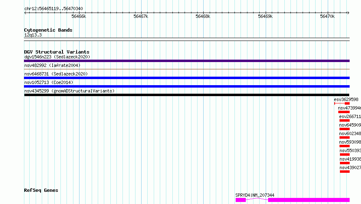361x204 pixels.
Task: Select the nsv439027 red variant bar
Action: (345, 172)
